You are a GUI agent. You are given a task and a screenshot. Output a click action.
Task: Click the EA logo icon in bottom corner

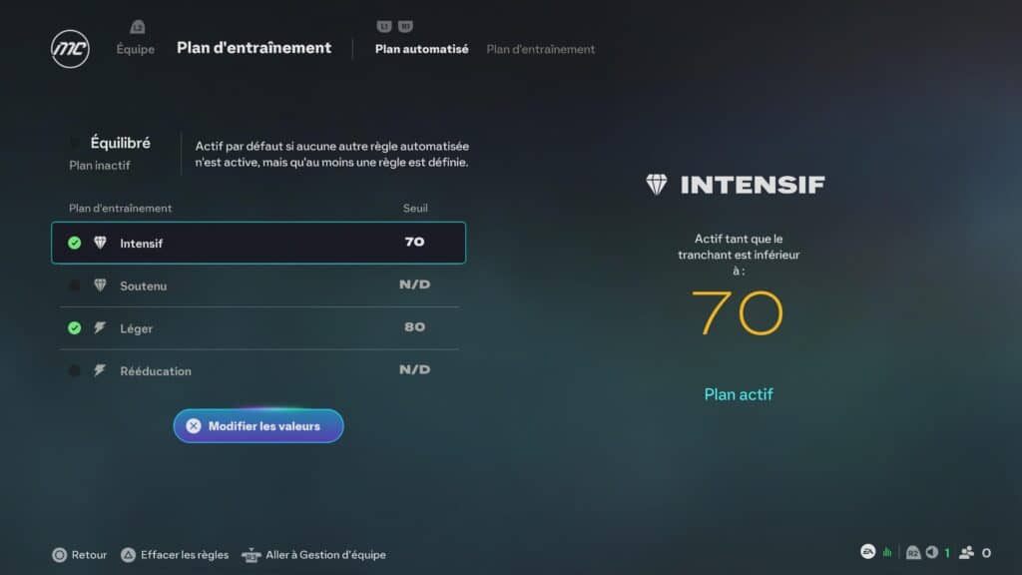(x=868, y=552)
